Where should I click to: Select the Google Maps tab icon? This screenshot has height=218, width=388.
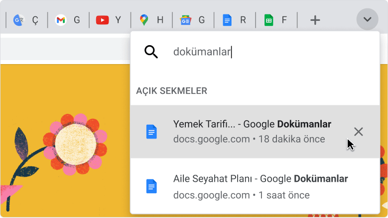pos(144,20)
